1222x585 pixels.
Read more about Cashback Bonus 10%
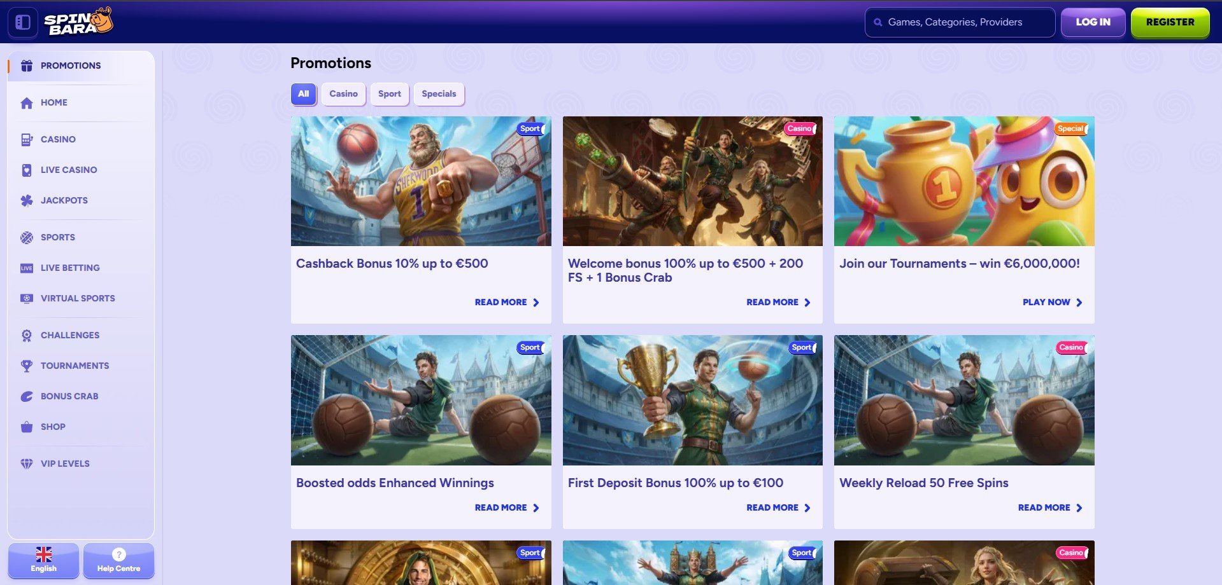[507, 303]
